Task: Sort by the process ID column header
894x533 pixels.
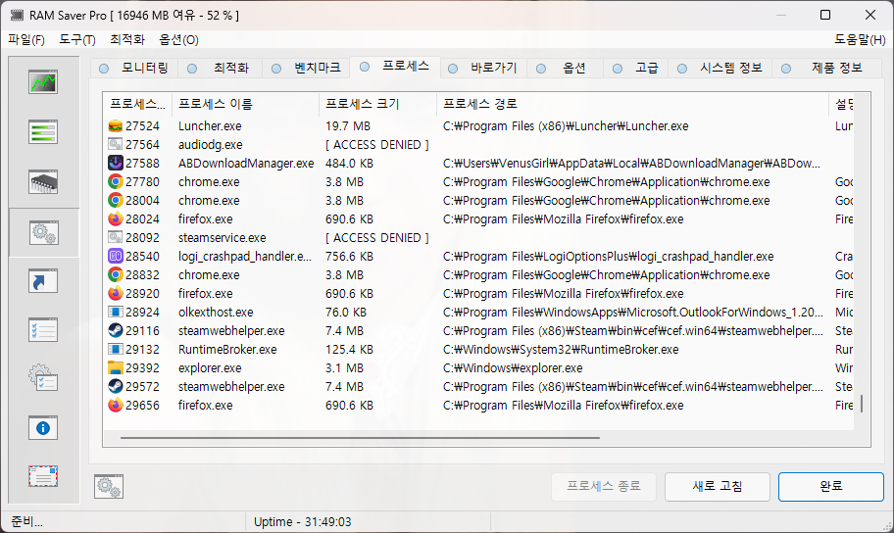Action: click(x=137, y=104)
